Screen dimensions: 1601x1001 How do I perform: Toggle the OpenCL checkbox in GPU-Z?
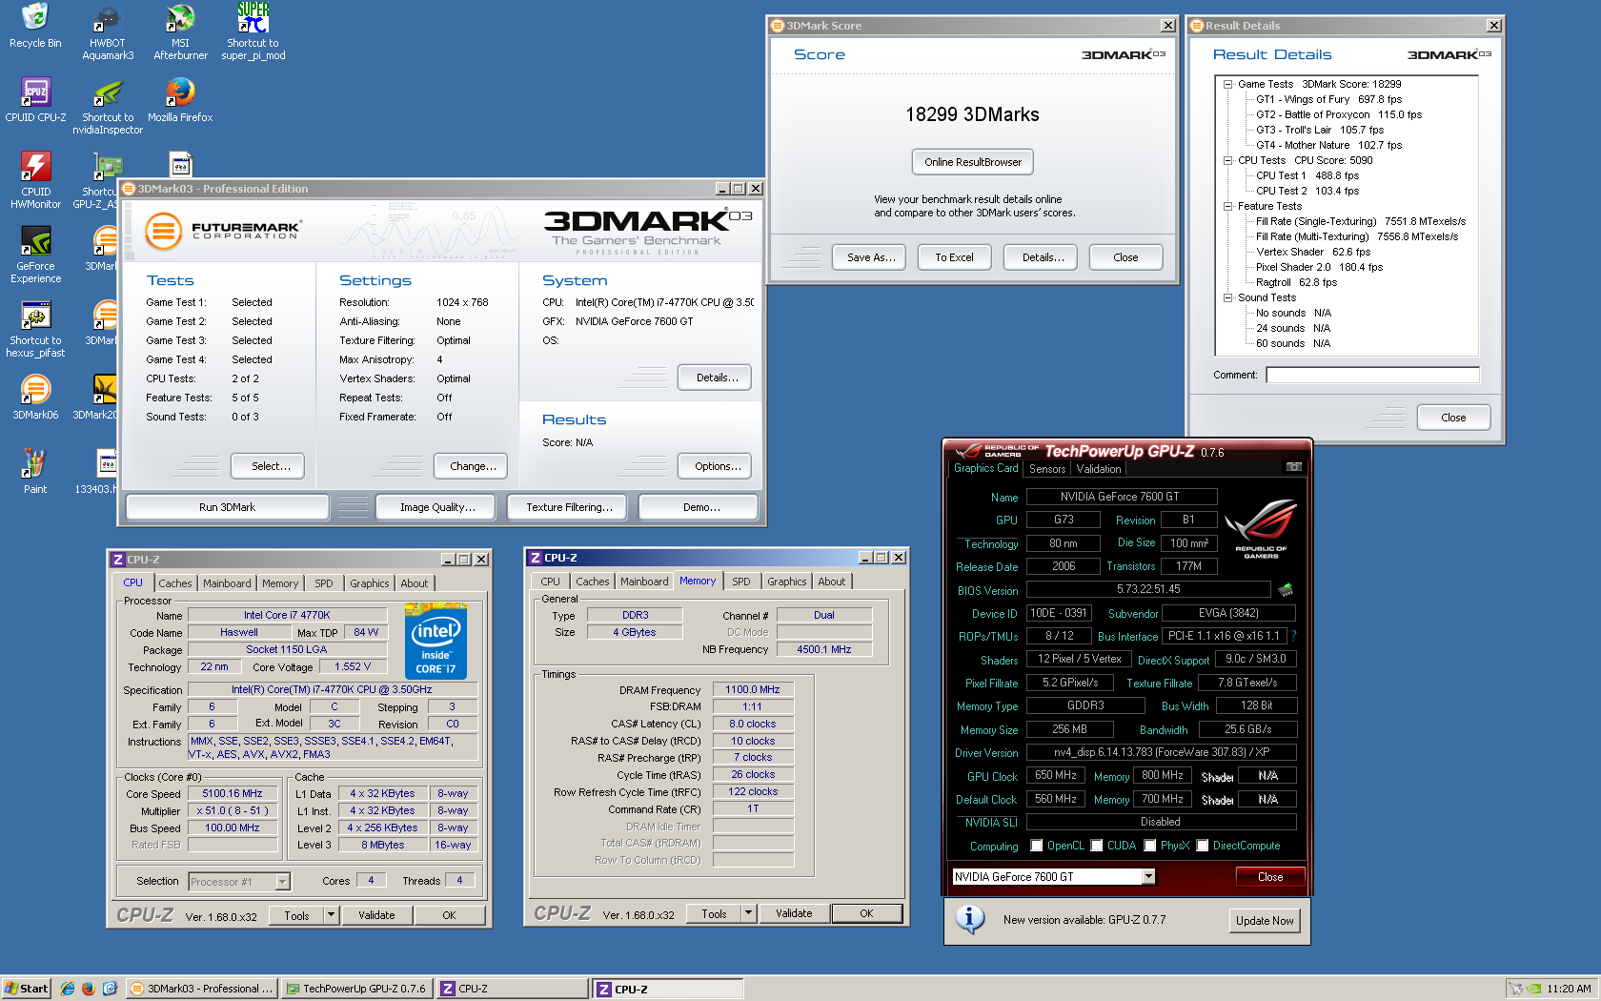(x=1036, y=846)
